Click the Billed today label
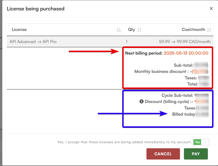The height and width of the screenshot is (166, 218). pos(184,114)
